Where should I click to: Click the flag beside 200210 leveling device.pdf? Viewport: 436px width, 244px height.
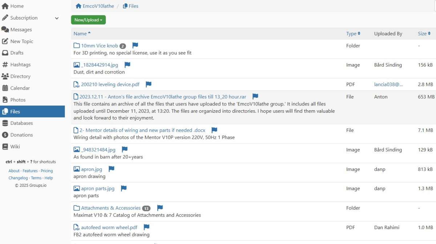coord(149,84)
